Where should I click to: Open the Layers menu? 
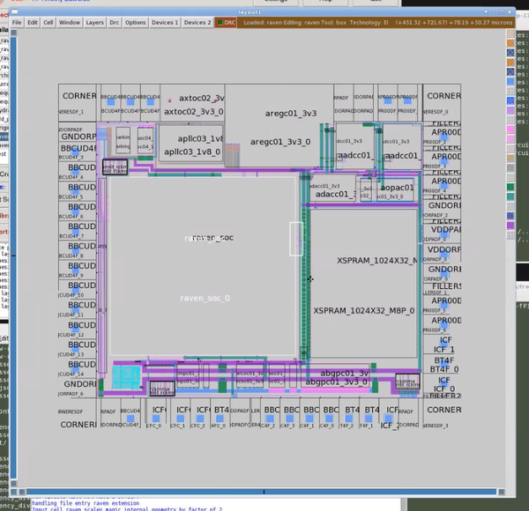(95, 23)
